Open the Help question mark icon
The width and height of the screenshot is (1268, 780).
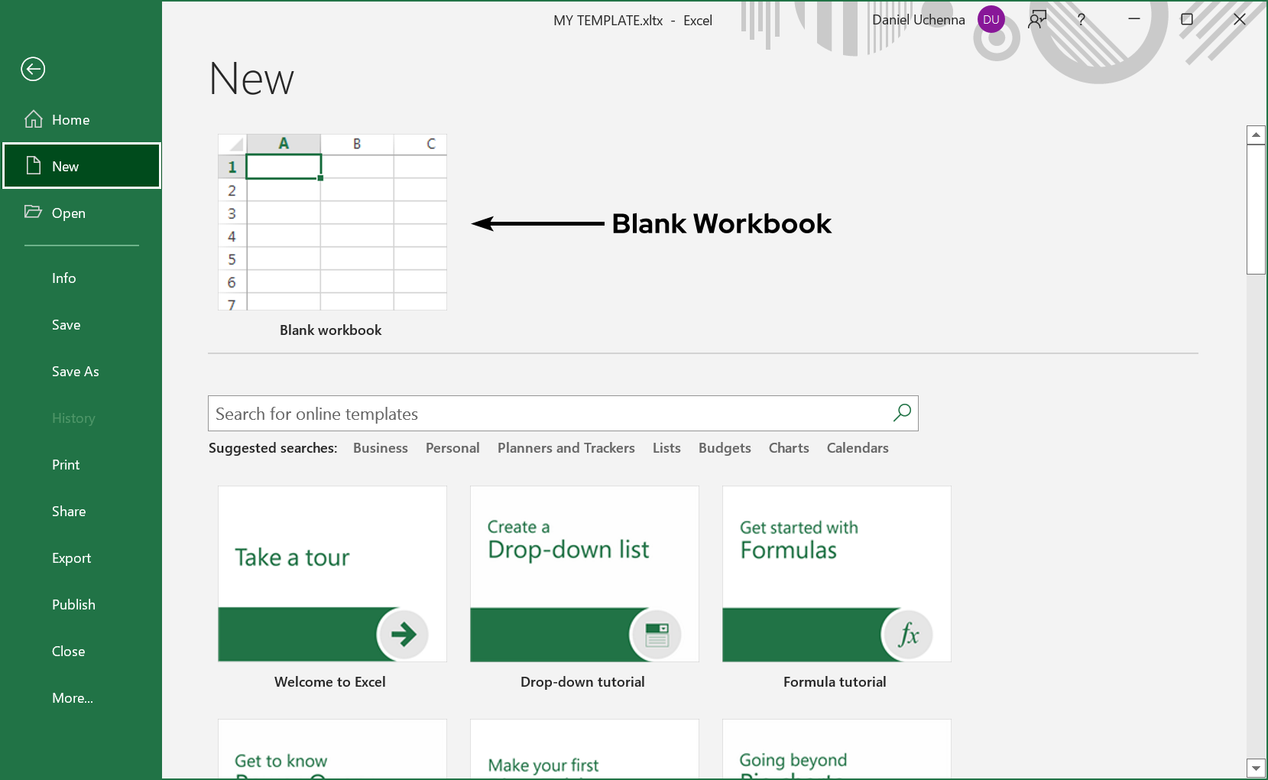(1081, 20)
